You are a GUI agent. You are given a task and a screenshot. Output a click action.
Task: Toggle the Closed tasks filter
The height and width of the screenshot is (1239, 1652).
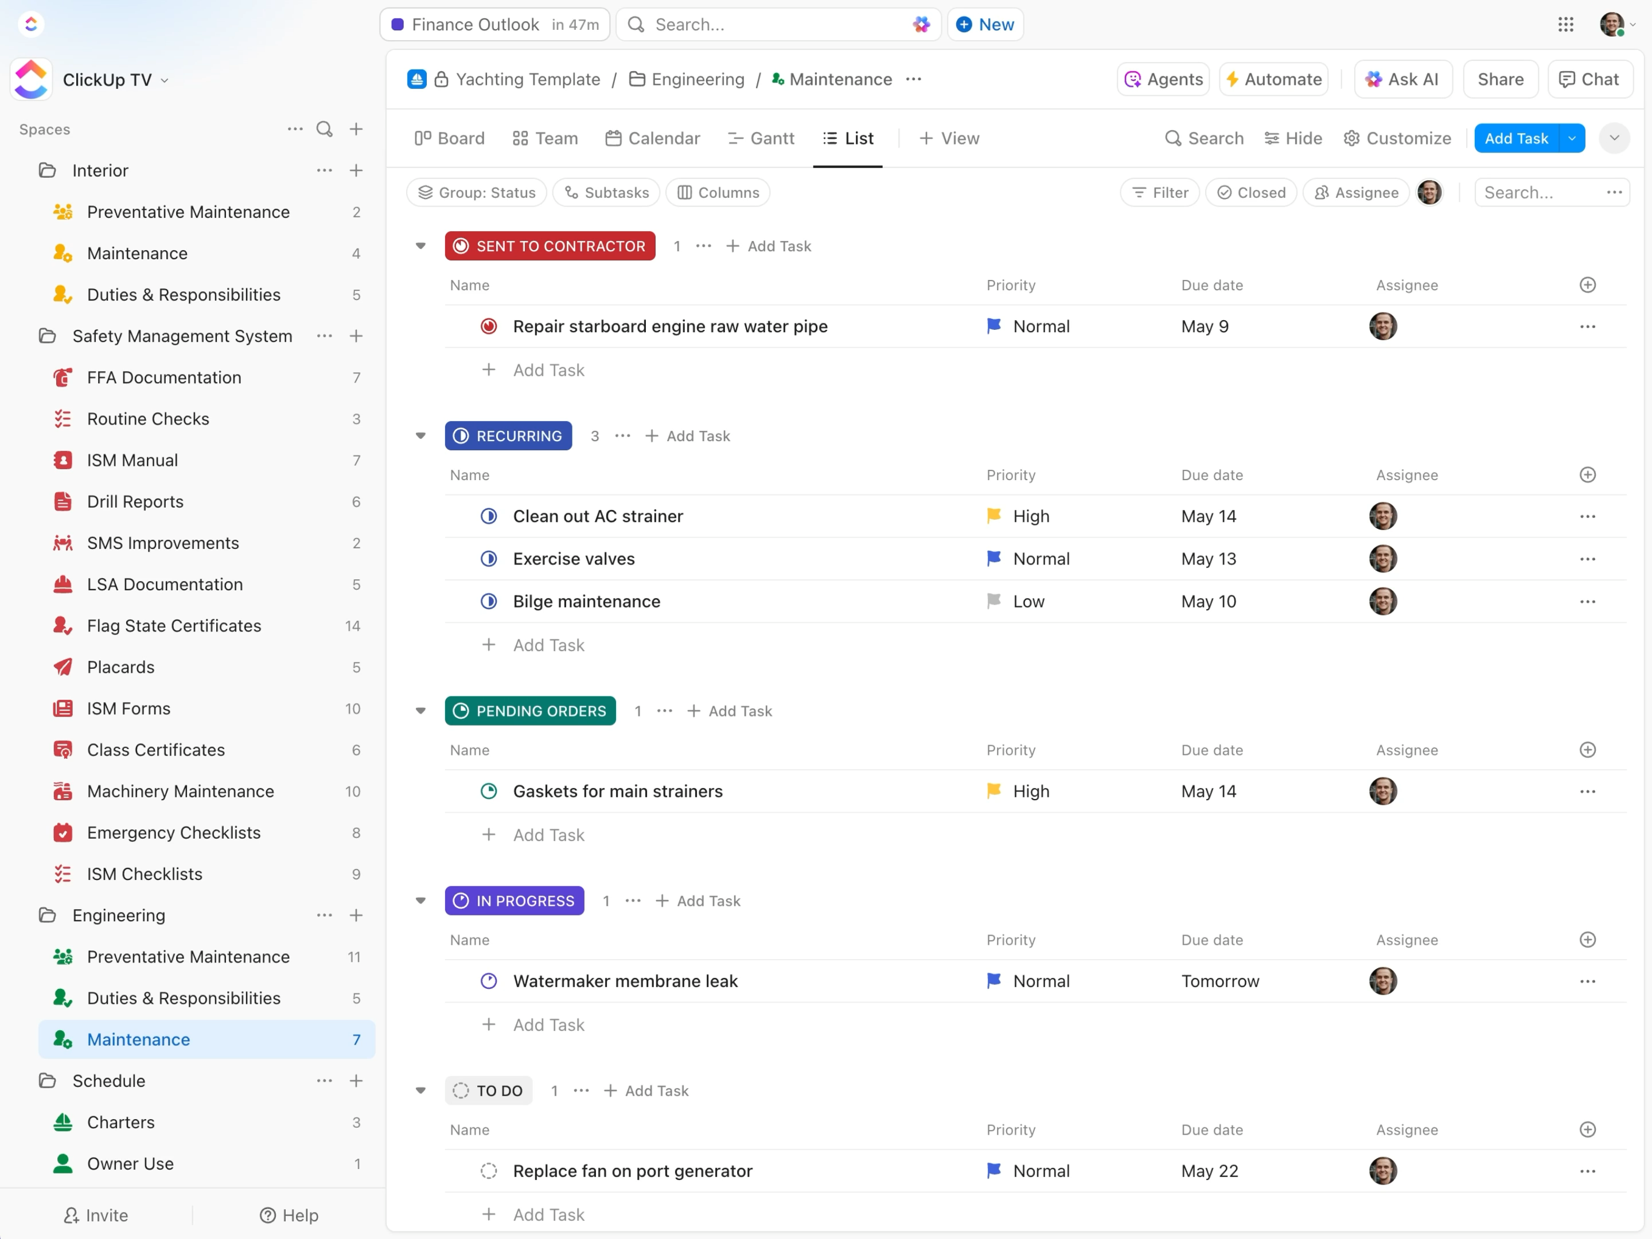point(1251,193)
